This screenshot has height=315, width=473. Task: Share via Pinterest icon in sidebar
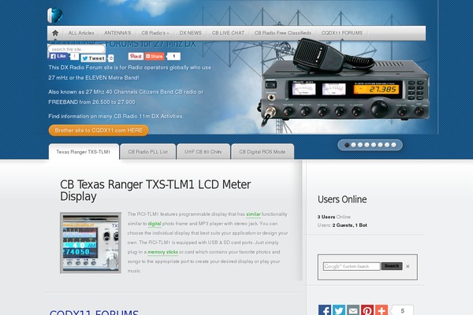pyautogui.click(x=367, y=309)
